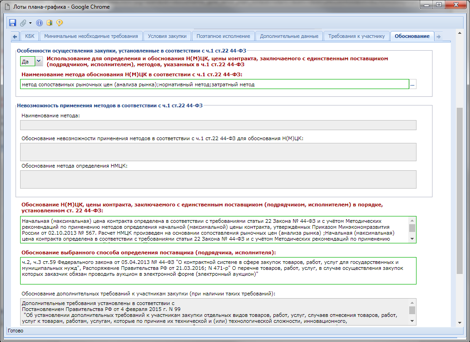The image size is (470, 342).
Task: Go to the Дополнительные данные tab
Action: 289,36
